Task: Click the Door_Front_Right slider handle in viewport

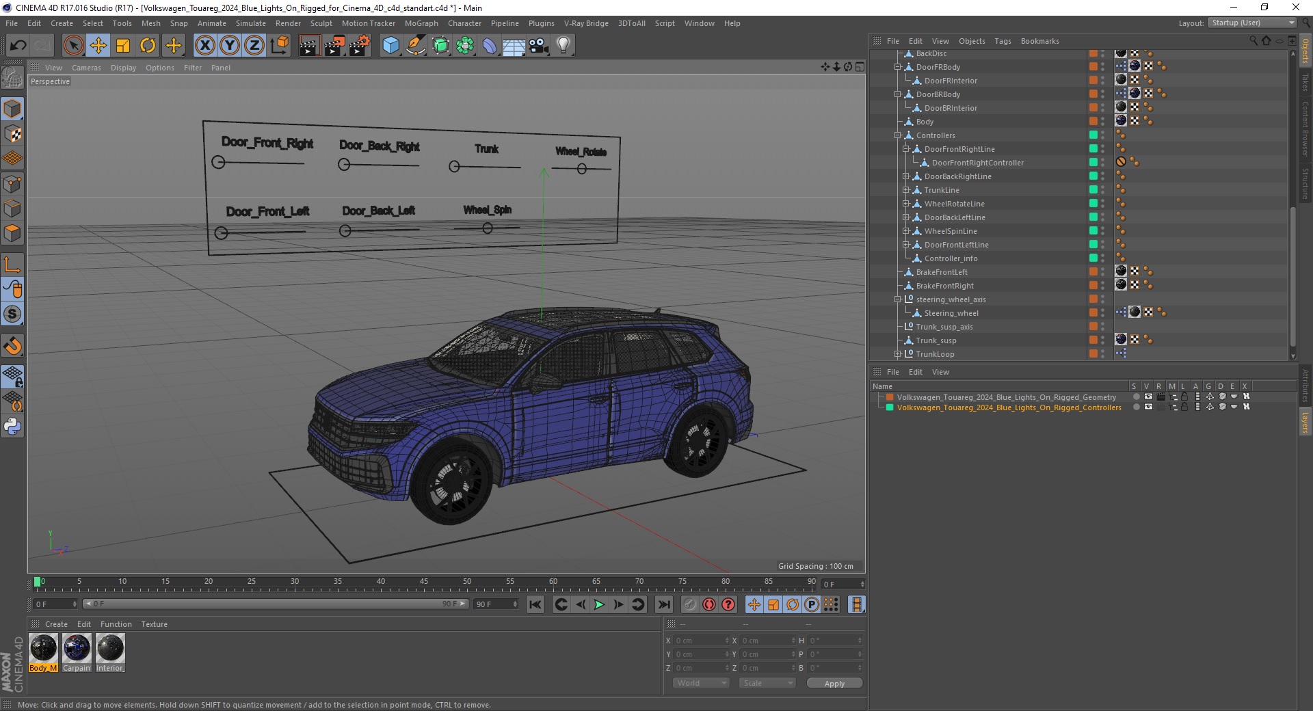Action: (218, 162)
